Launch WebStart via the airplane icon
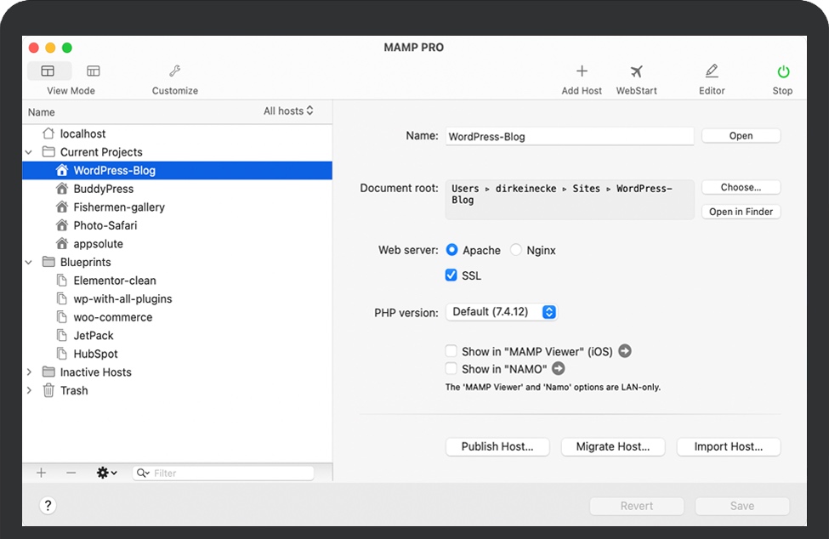 click(x=636, y=72)
